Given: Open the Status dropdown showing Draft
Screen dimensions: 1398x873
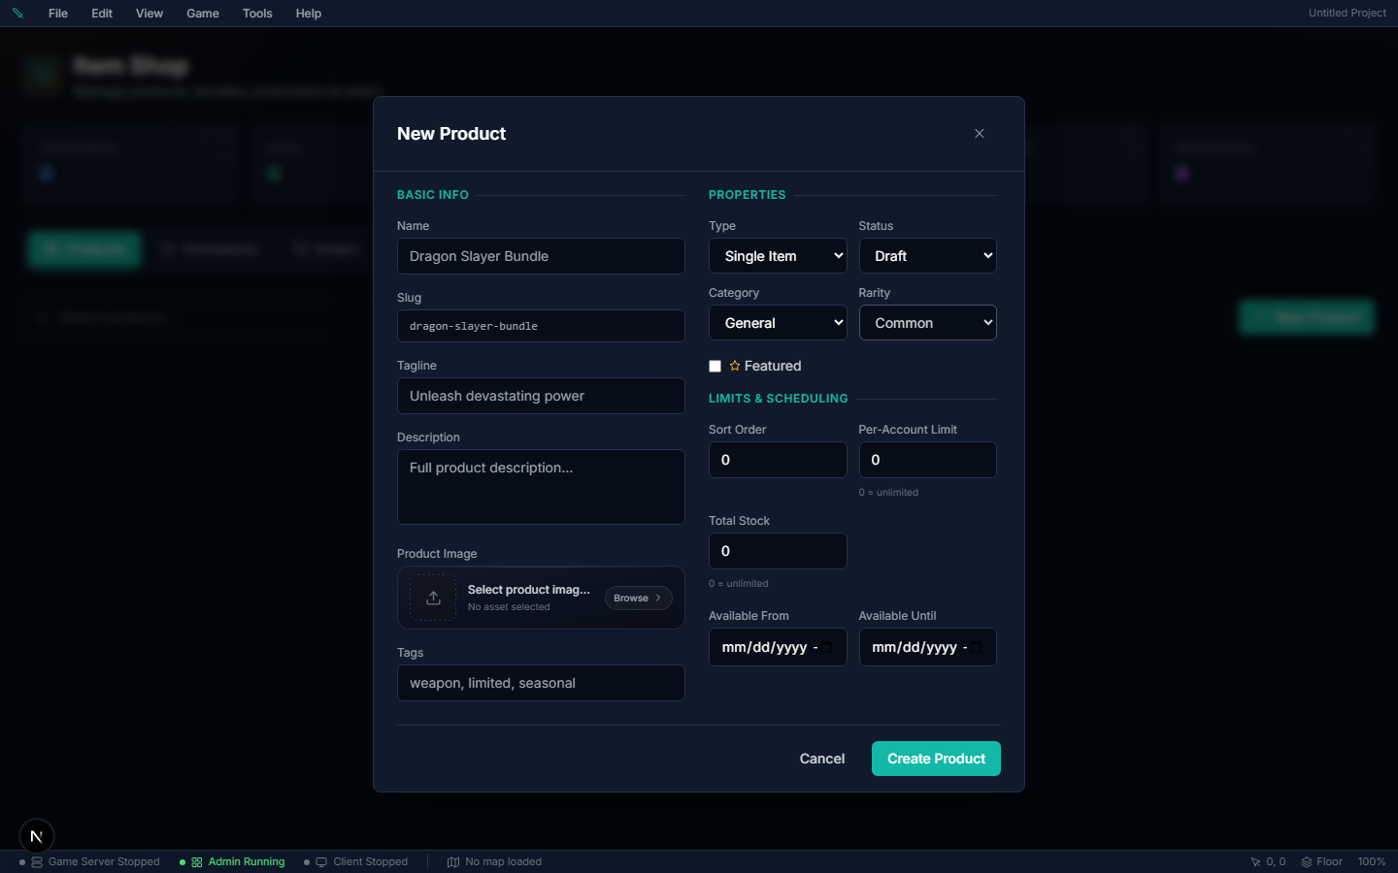Looking at the screenshot, I should tap(927, 256).
